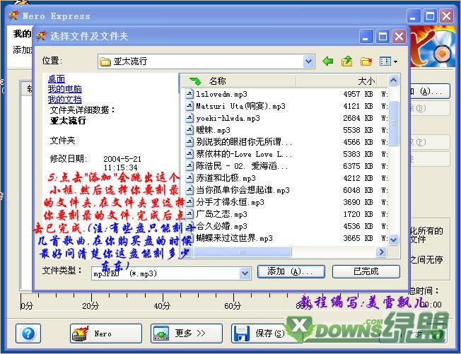Go up one folder level icon
Screen dimensions: 461x354
click(347, 61)
